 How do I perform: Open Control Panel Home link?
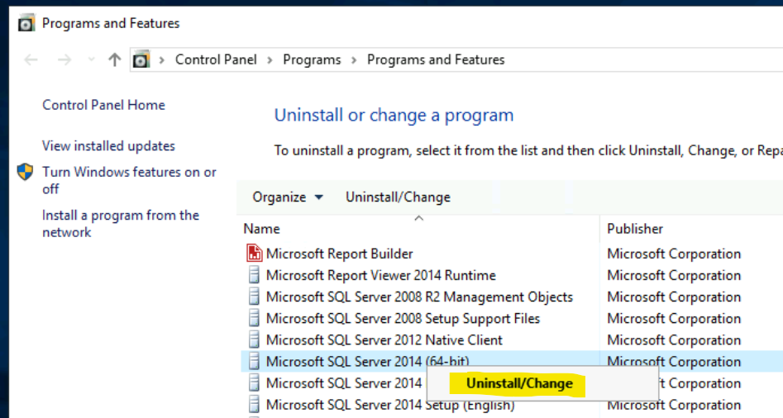point(103,105)
